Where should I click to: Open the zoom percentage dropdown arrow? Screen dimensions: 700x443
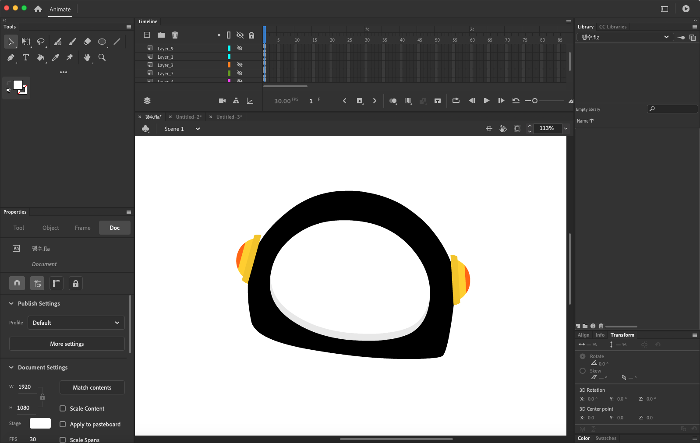(x=566, y=128)
